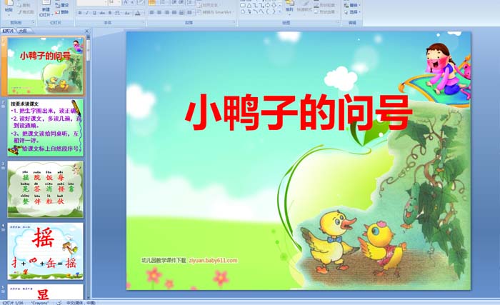Viewport: 500px width, 305px height.
Task: Select slide 2 thumbnail 按要求读课文
Action: (x=46, y=128)
